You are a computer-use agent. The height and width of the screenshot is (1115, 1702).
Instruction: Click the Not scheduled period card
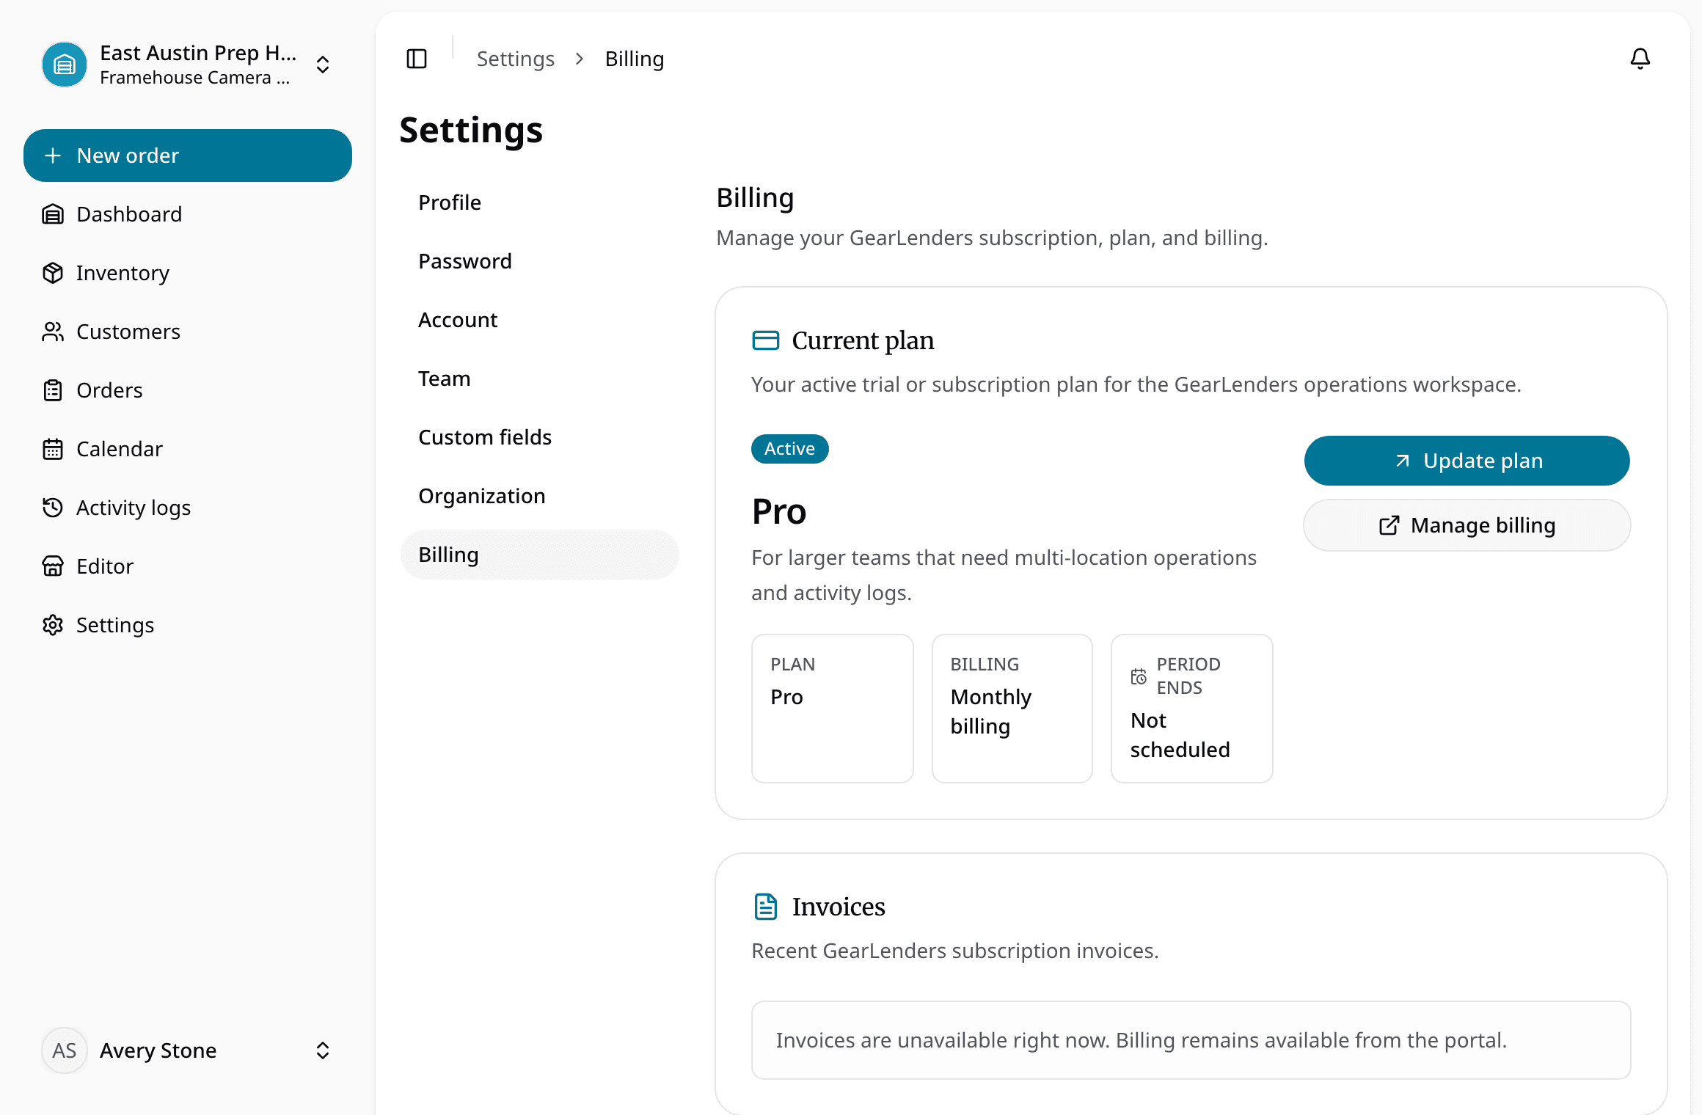click(1191, 709)
